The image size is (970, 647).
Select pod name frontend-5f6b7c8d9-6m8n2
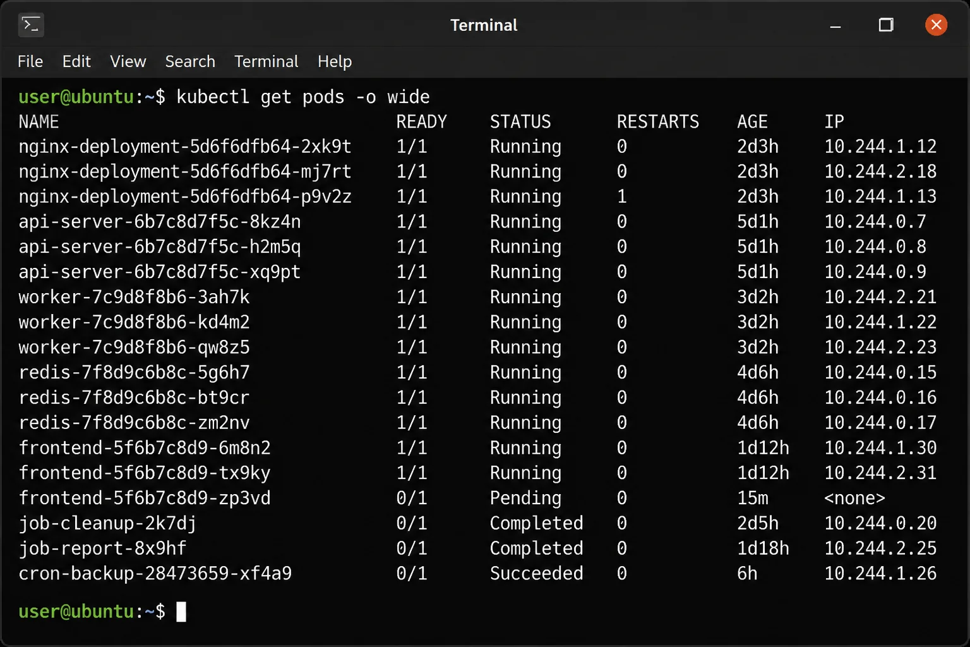pyautogui.click(x=145, y=448)
